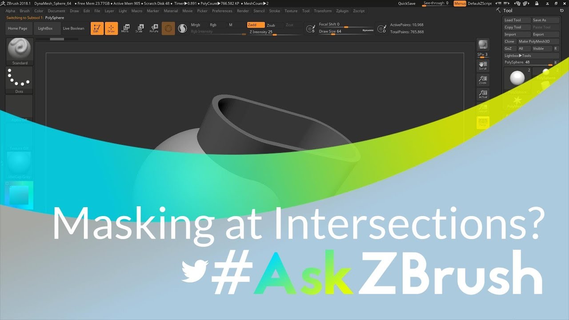The height and width of the screenshot is (320, 569).
Task: Open the Standard brush thumbnail
Action: [20, 52]
